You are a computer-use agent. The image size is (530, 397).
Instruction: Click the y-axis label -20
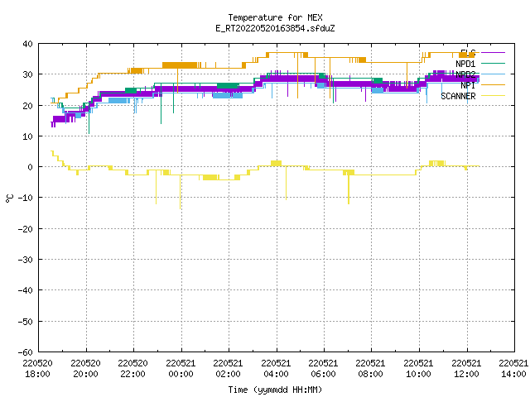26,229
